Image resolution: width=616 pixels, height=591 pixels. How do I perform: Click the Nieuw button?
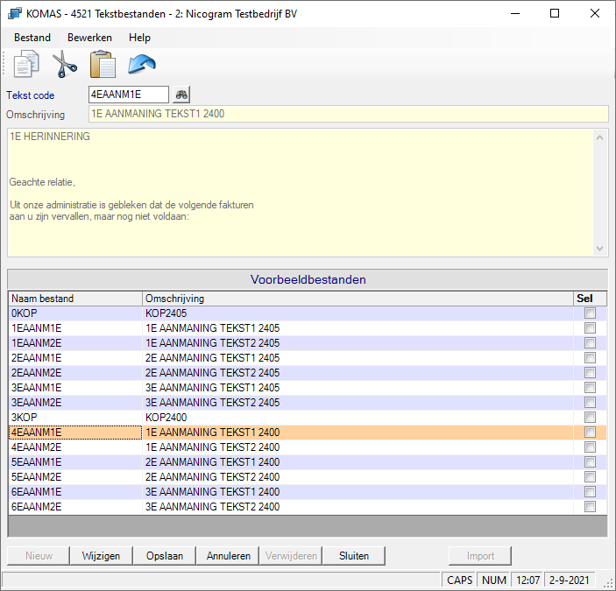point(39,556)
